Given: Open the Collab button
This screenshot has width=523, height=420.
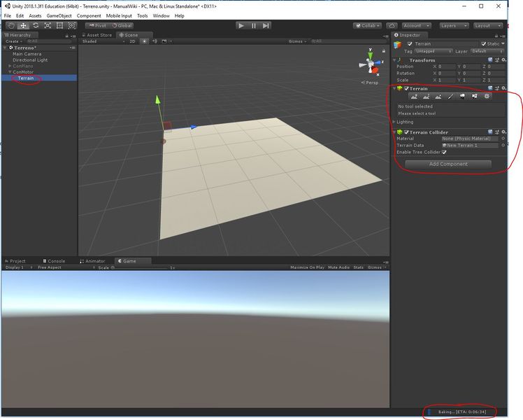Looking at the screenshot, I should (x=367, y=26).
